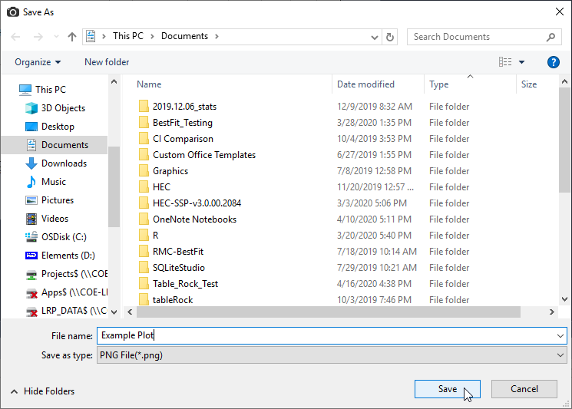
Task: Expand the address bar path history dropdown
Action: (374, 37)
